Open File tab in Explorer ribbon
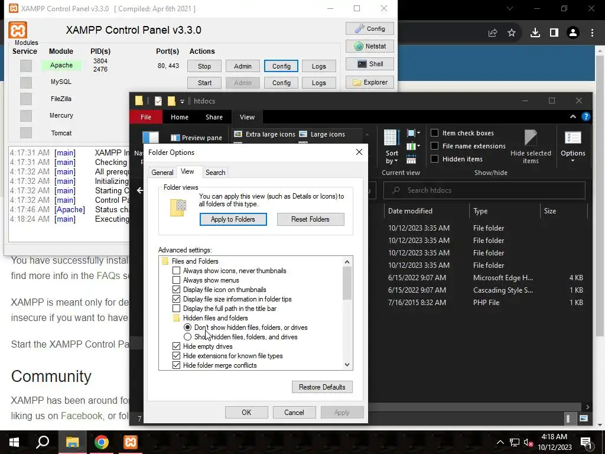The height and width of the screenshot is (454, 605). click(x=146, y=117)
